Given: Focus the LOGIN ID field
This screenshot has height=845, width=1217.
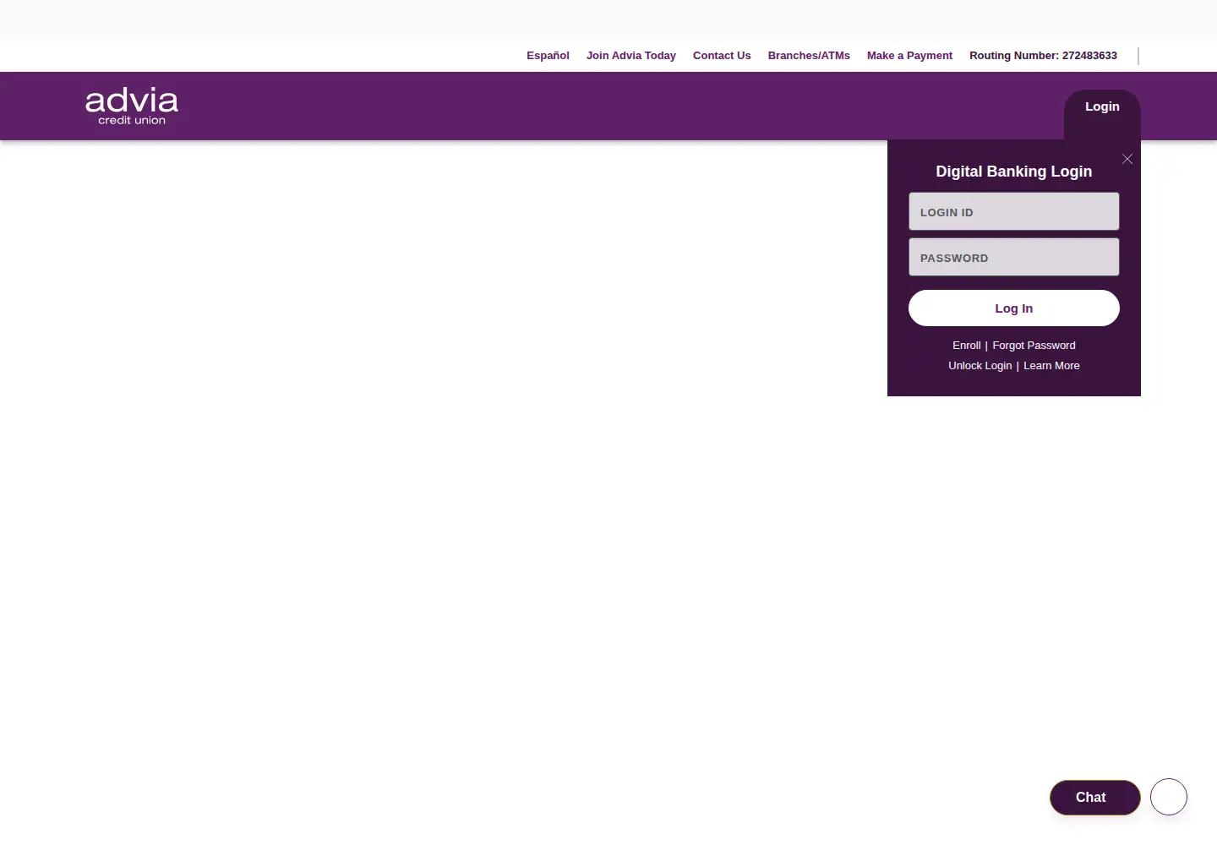Looking at the screenshot, I should click(1014, 211).
